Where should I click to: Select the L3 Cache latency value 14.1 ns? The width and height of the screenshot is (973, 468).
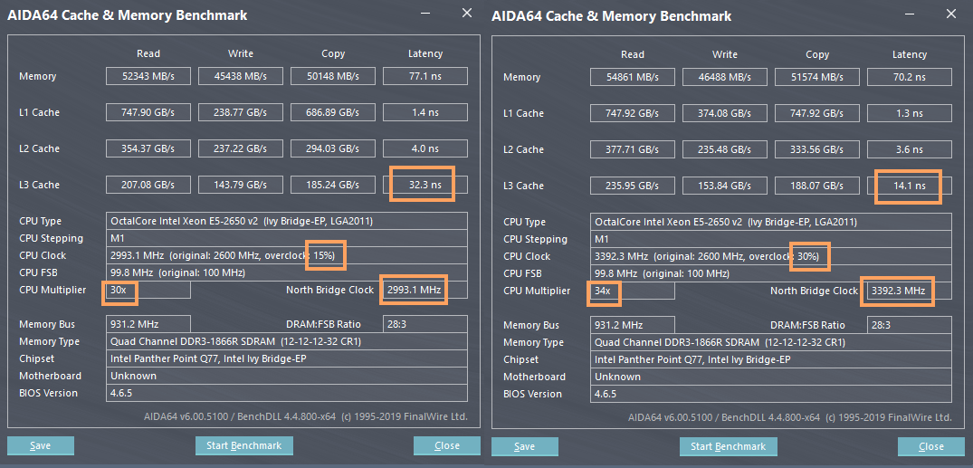[x=908, y=186]
